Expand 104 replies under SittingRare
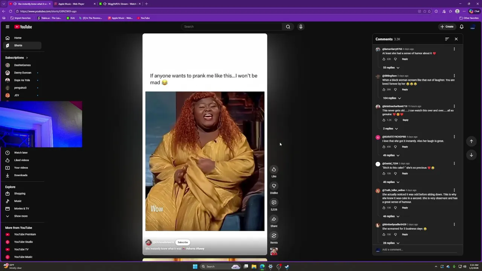The image size is (482, 271). coord(392,98)
